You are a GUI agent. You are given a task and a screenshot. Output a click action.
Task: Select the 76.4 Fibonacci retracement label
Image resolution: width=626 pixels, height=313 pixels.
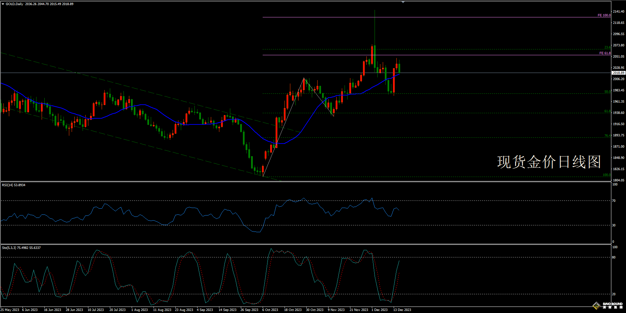[x=607, y=136]
